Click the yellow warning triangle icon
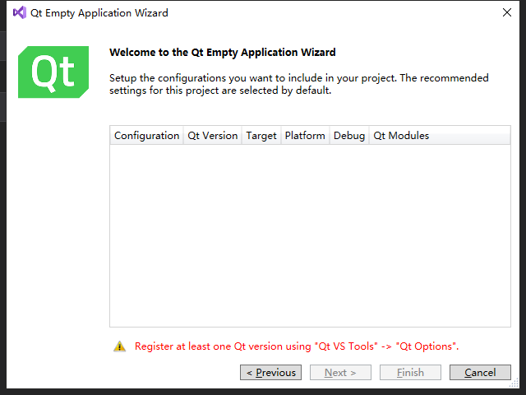The width and height of the screenshot is (526, 395). point(119,346)
